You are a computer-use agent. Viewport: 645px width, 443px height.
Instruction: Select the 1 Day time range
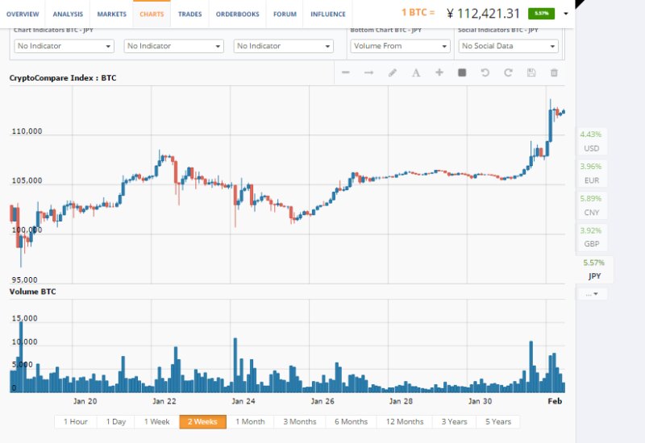[x=116, y=421]
